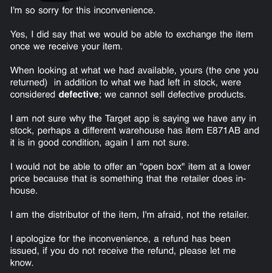Click the phrase "lower" price line ending
The width and height of the screenshot is (272, 273).
coord(239,167)
